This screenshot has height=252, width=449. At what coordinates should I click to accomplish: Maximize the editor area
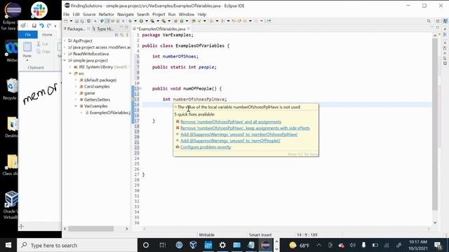(x=438, y=27)
